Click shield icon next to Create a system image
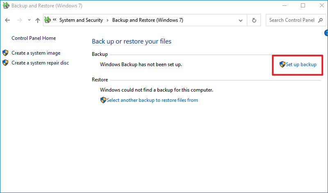 pyautogui.click(x=5, y=53)
